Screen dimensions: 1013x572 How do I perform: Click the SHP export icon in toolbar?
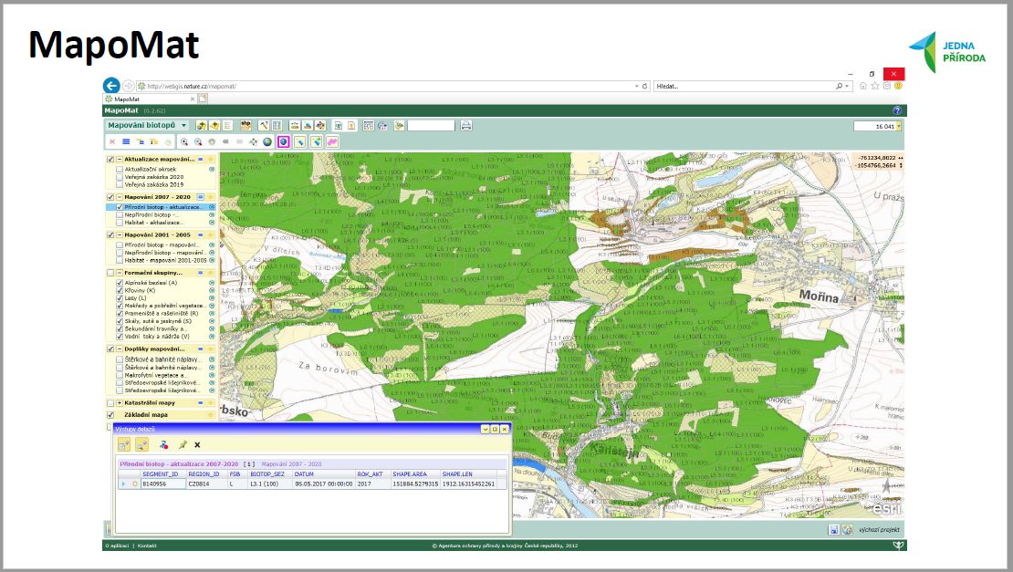tap(245, 125)
